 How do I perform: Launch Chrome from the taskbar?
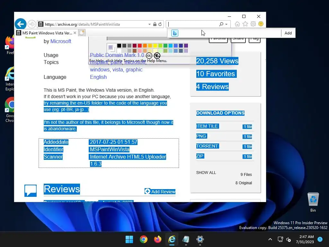pos(144,239)
